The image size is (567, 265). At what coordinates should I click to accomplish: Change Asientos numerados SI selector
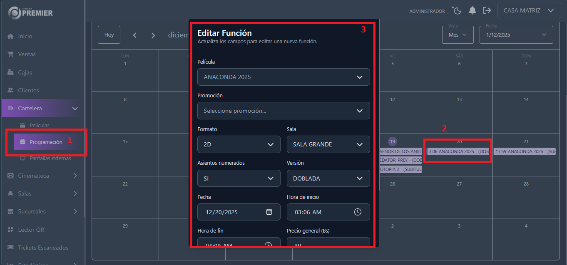(239, 178)
